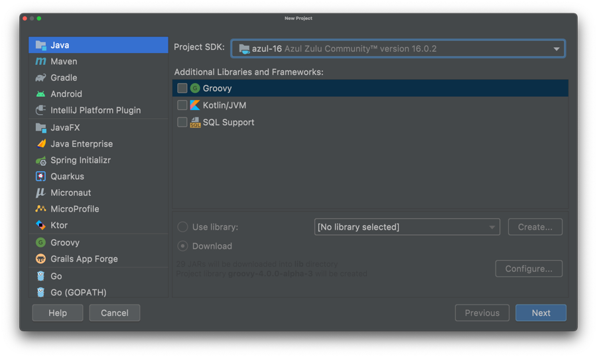Select the Spring Initializr label
The image size is (597, 357).
(81, 160)
